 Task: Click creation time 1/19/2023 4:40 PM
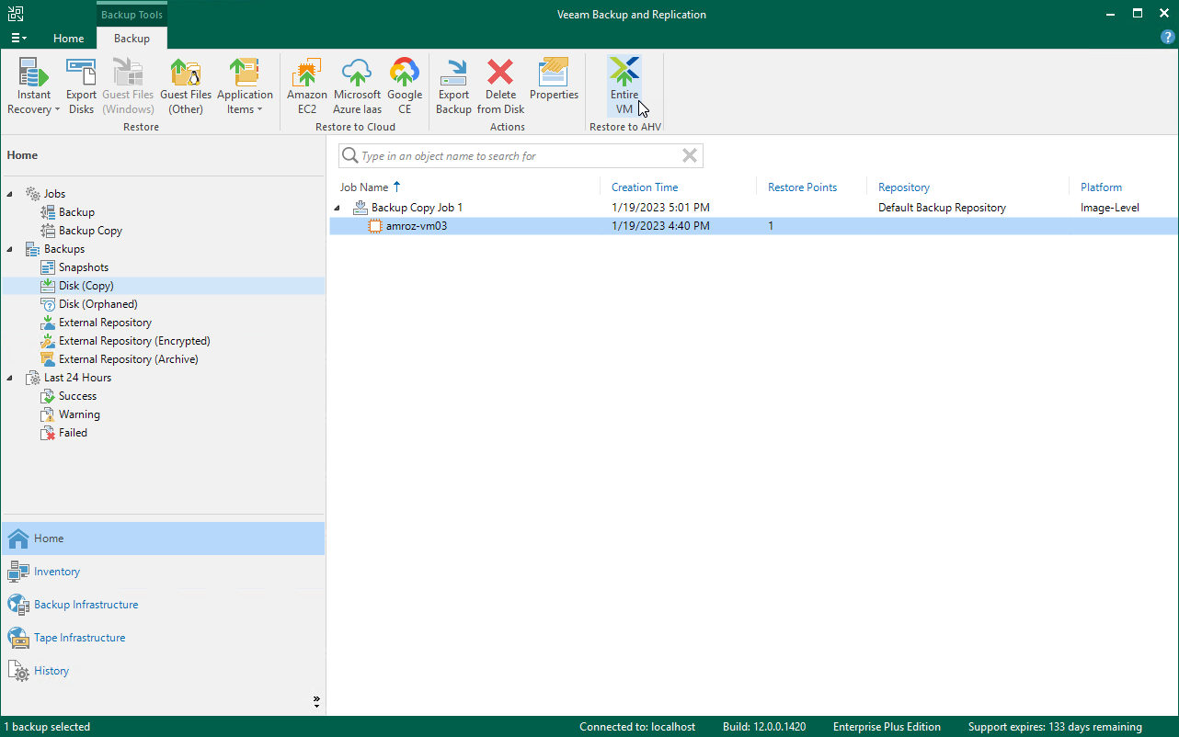tap(660, 226)
